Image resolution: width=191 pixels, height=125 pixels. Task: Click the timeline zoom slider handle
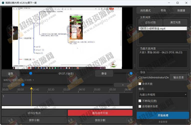coord(23,85)
